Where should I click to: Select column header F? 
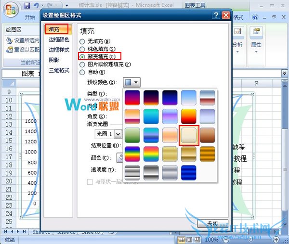point(256,84)
